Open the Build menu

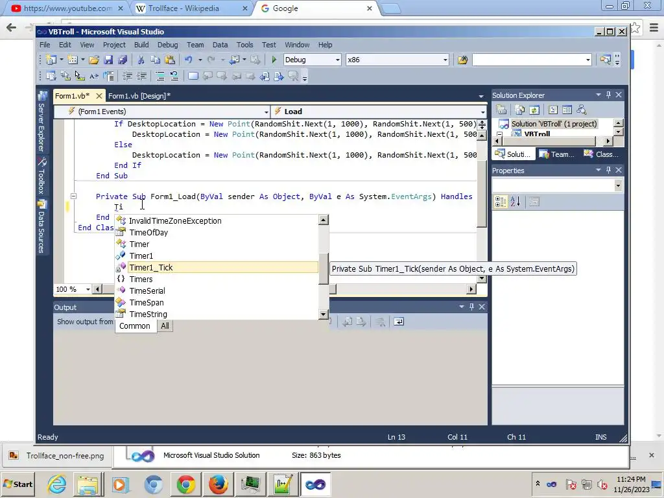pos(141,45)
